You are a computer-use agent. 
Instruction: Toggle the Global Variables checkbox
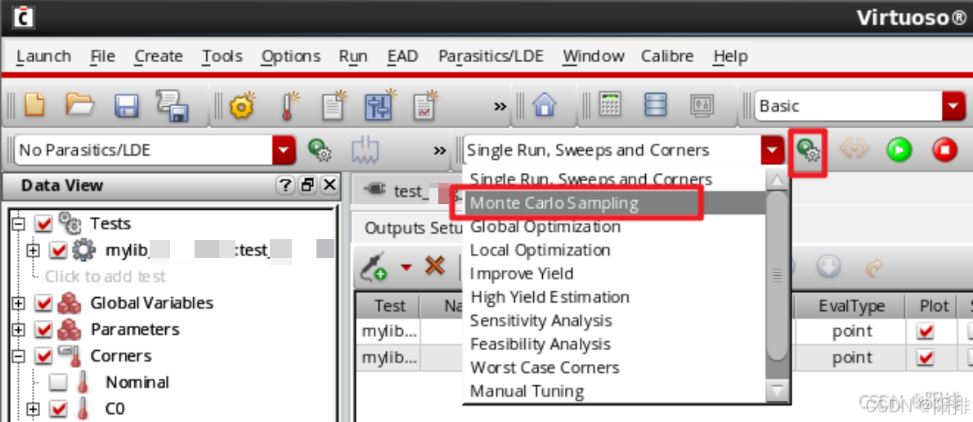click(x=44, y=303)
